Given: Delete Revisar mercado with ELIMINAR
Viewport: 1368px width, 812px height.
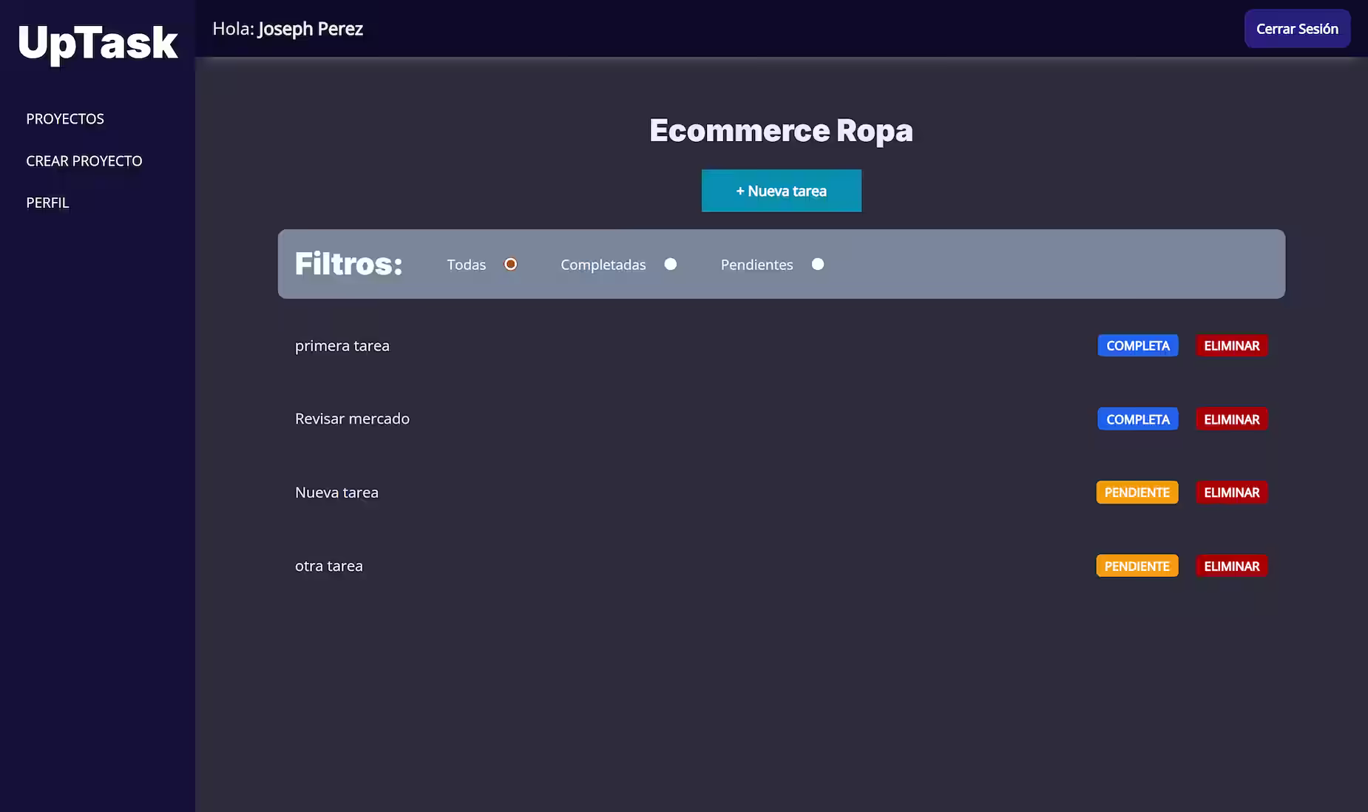Looking at the screenshot, I should coord(1231,419).
